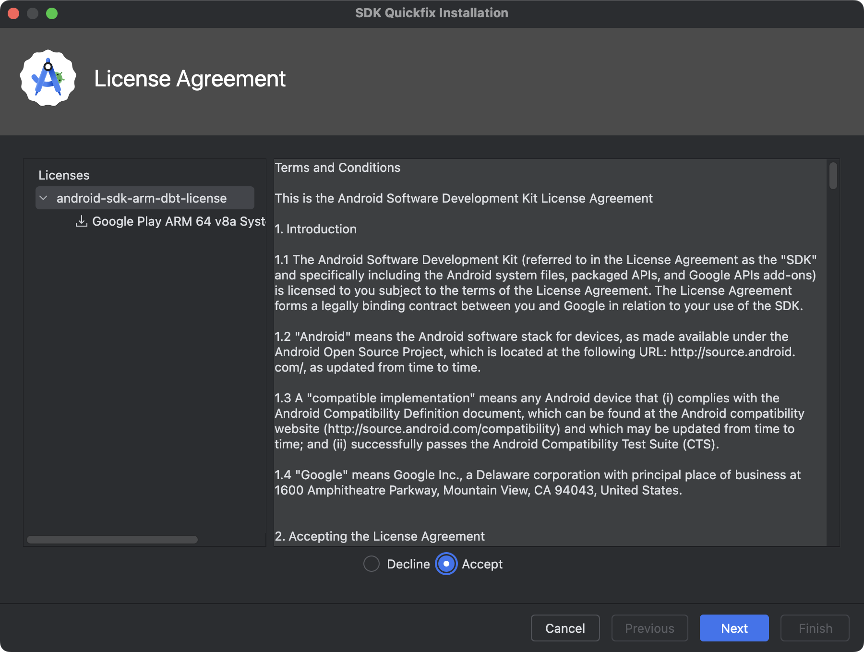Choose Decline for the license agreement
The image size is (864, 652).
pyautogui.click(x=371, y=564)
